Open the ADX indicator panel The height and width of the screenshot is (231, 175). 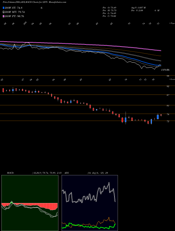click(x=90, y=203)
